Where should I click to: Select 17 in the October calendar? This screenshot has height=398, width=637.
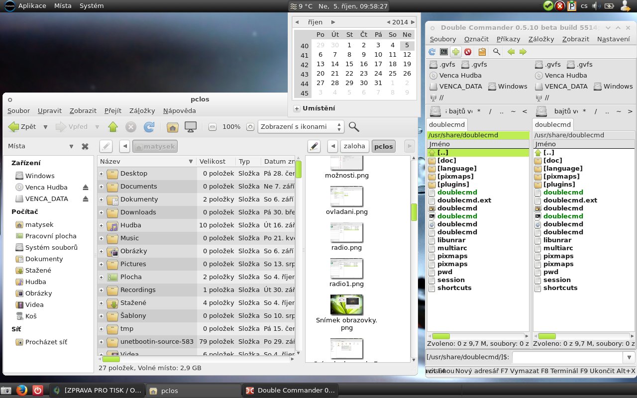pos(378,64)
